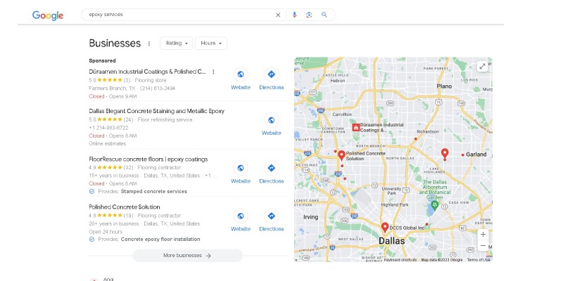Open Düraamen Industrial Coatings listing title
The width and height of the screenshot is (563, 281).
point(148,72)
